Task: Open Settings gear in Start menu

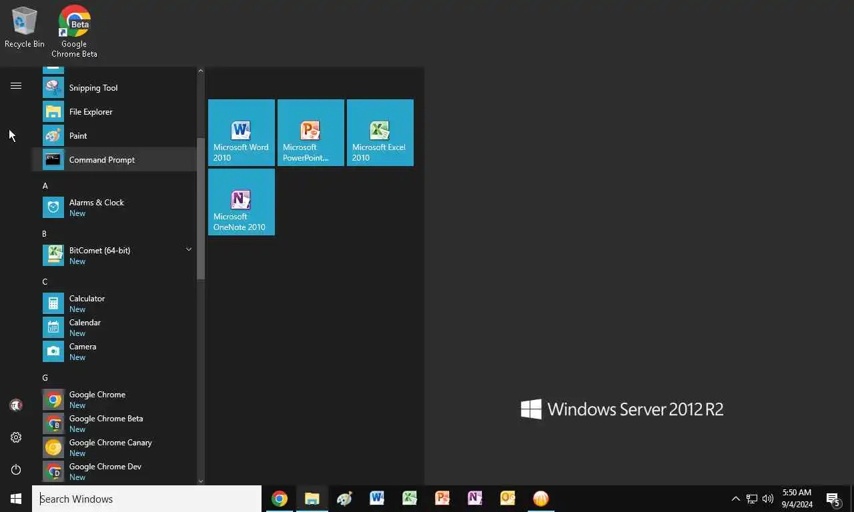Action: point(16,437)
